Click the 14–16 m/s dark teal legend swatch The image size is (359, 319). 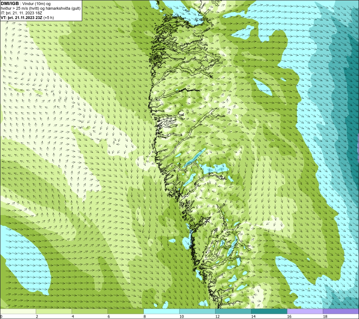pos(269,311)
